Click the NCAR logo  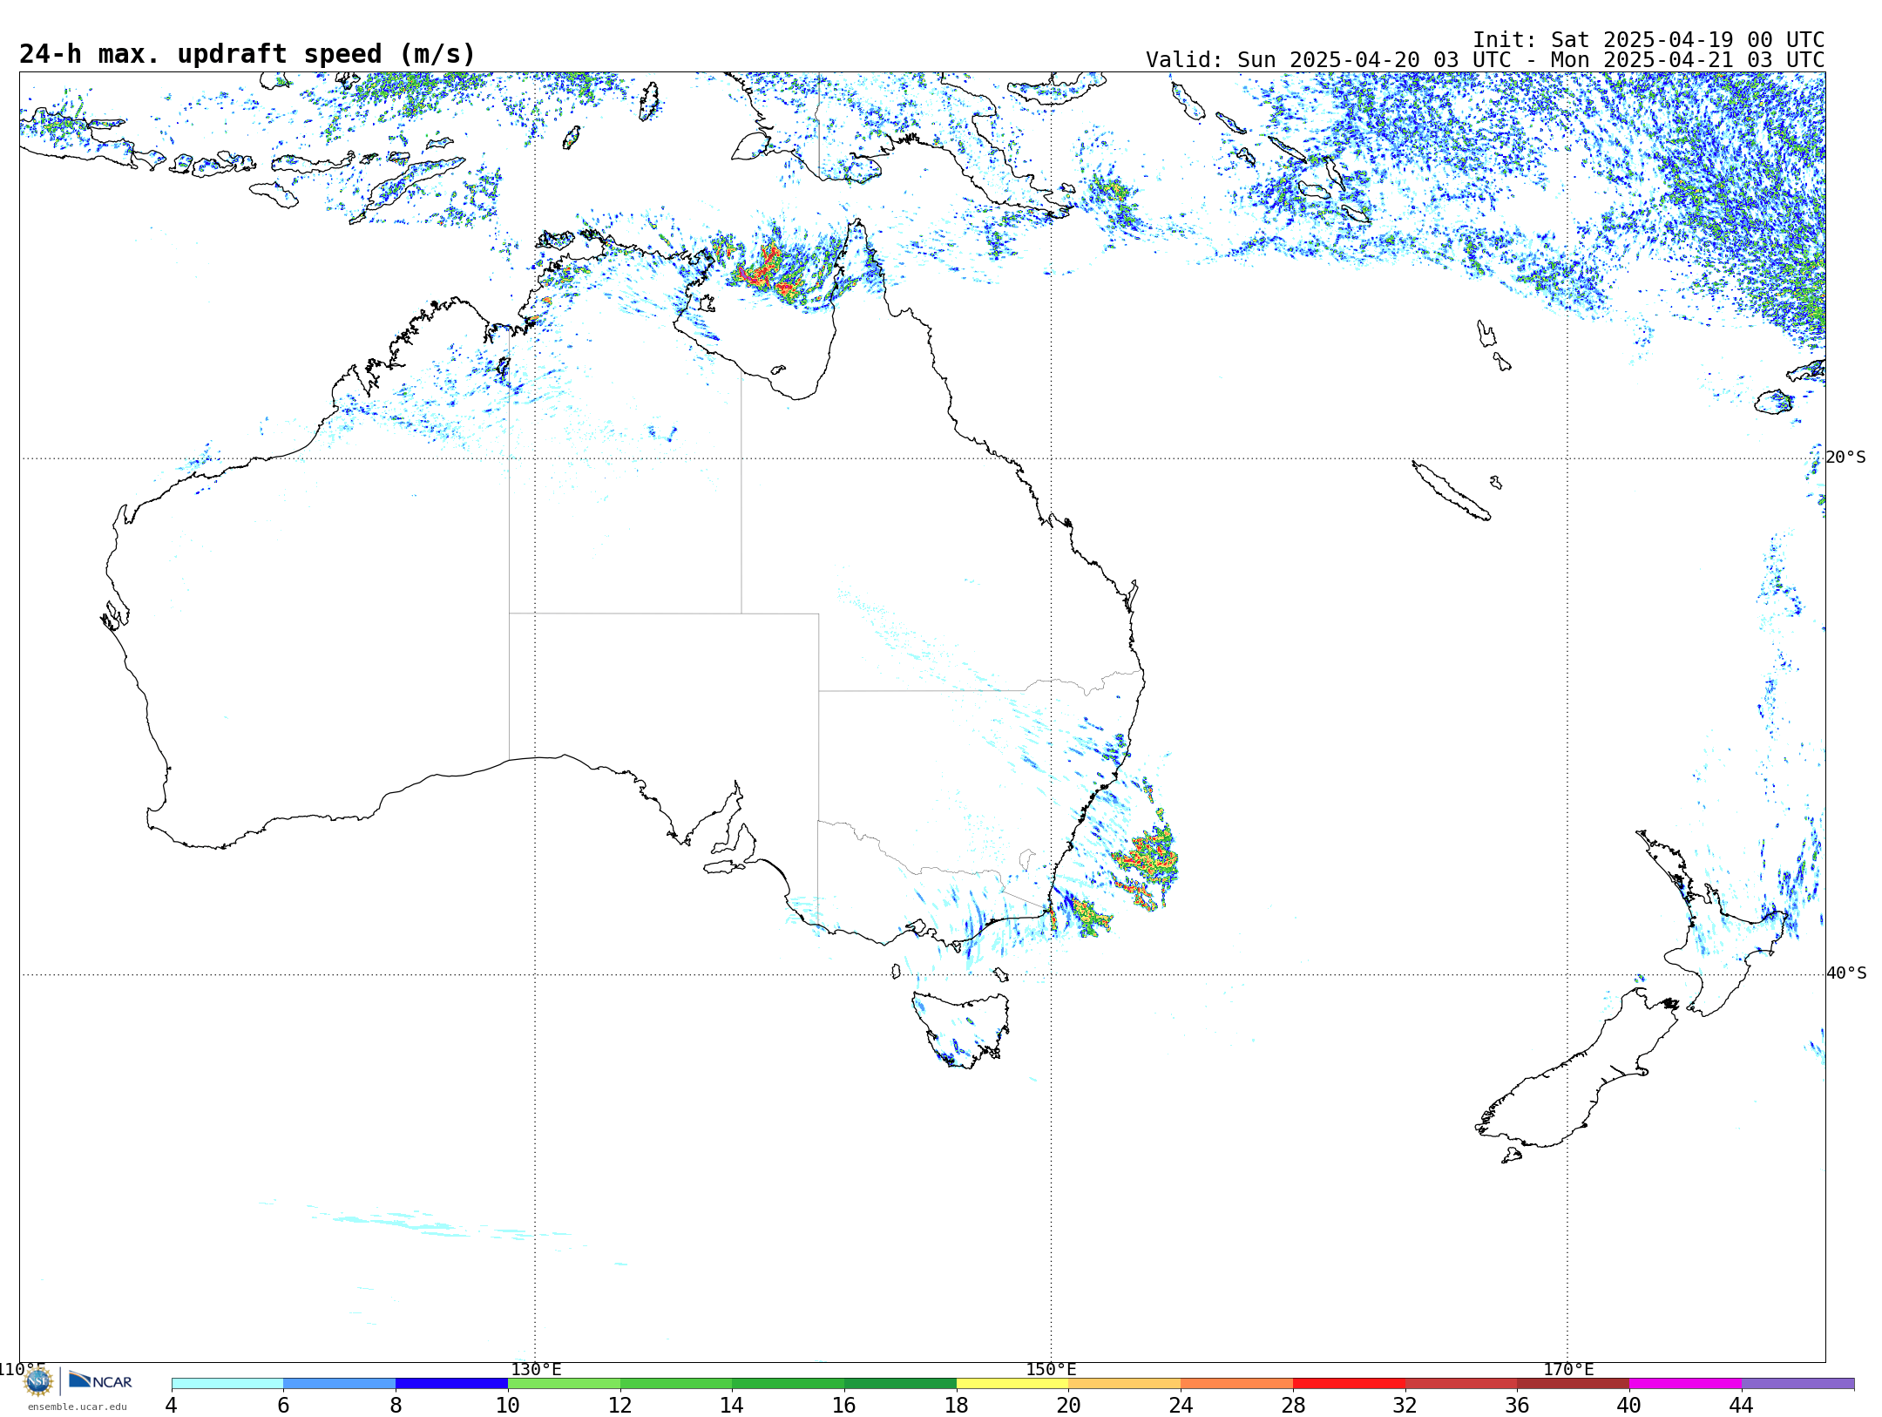[x=100, y=1380]
